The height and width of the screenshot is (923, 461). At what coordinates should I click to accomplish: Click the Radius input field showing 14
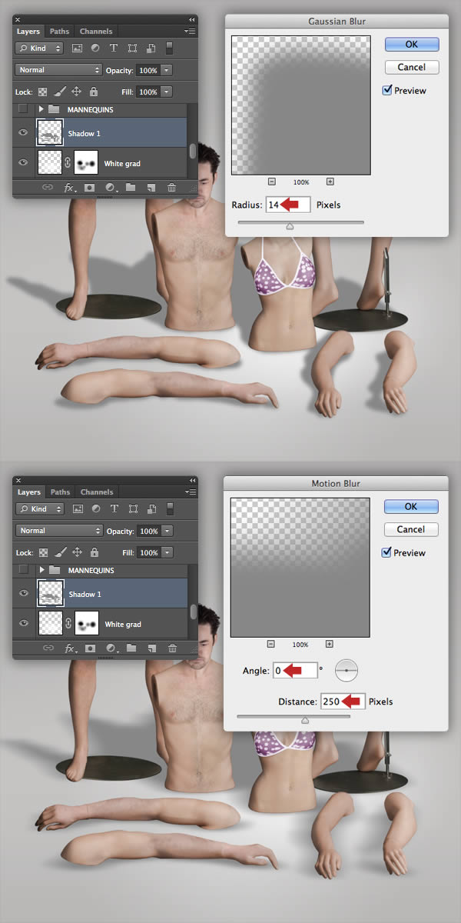288,205
